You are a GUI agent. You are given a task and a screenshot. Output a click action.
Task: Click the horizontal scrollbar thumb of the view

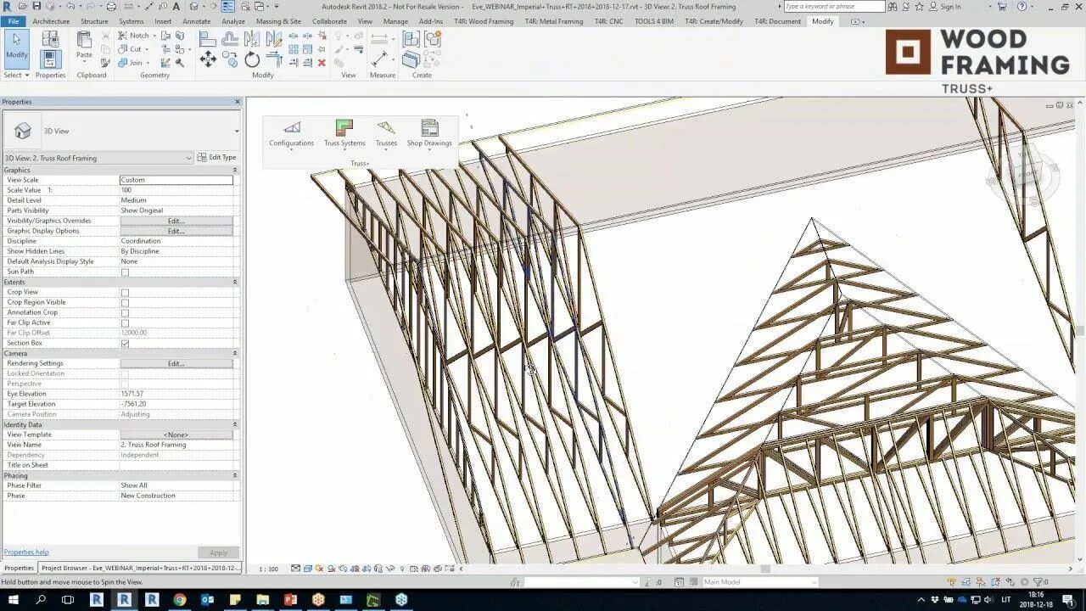[x=765, y=569]
